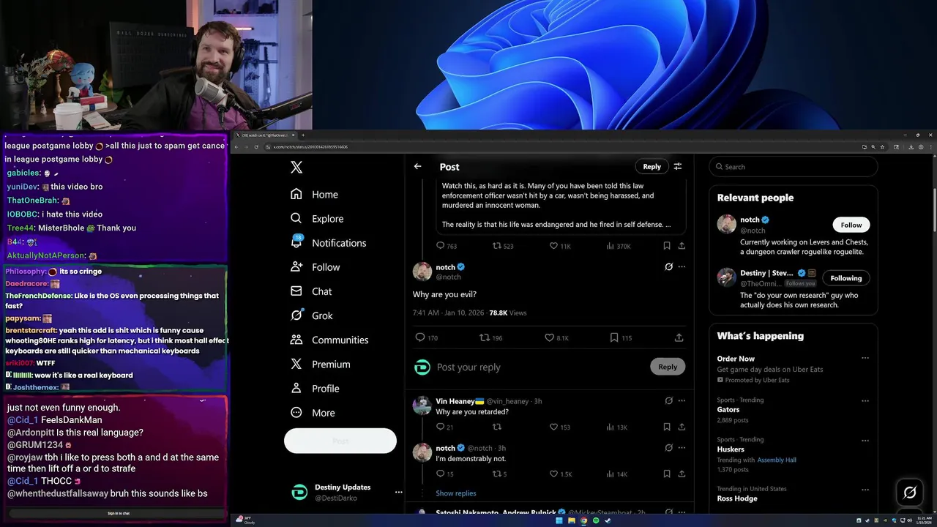Open a new browser tab
Viewport: 937px width, 527px height.
point(303,135)
